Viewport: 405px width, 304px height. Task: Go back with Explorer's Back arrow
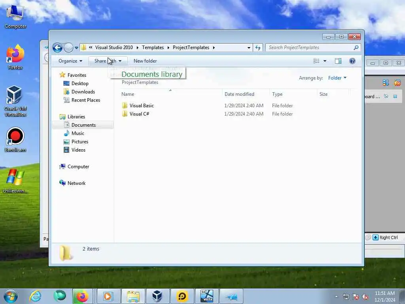tap(57, 47)
